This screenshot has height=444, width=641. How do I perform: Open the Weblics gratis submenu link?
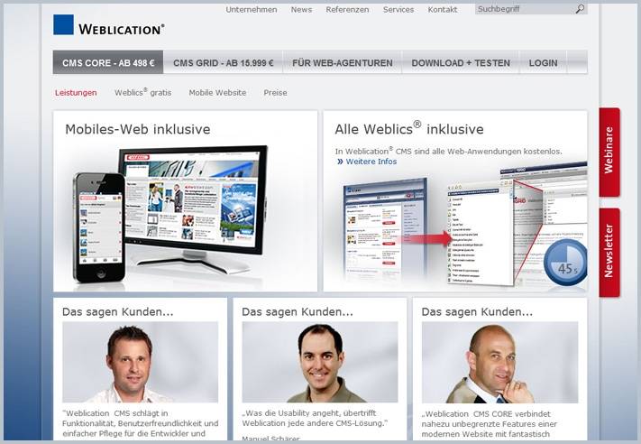point(142,93)
